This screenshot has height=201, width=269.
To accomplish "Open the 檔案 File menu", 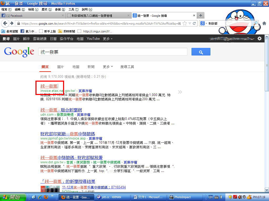I will [x=7, y=9].
